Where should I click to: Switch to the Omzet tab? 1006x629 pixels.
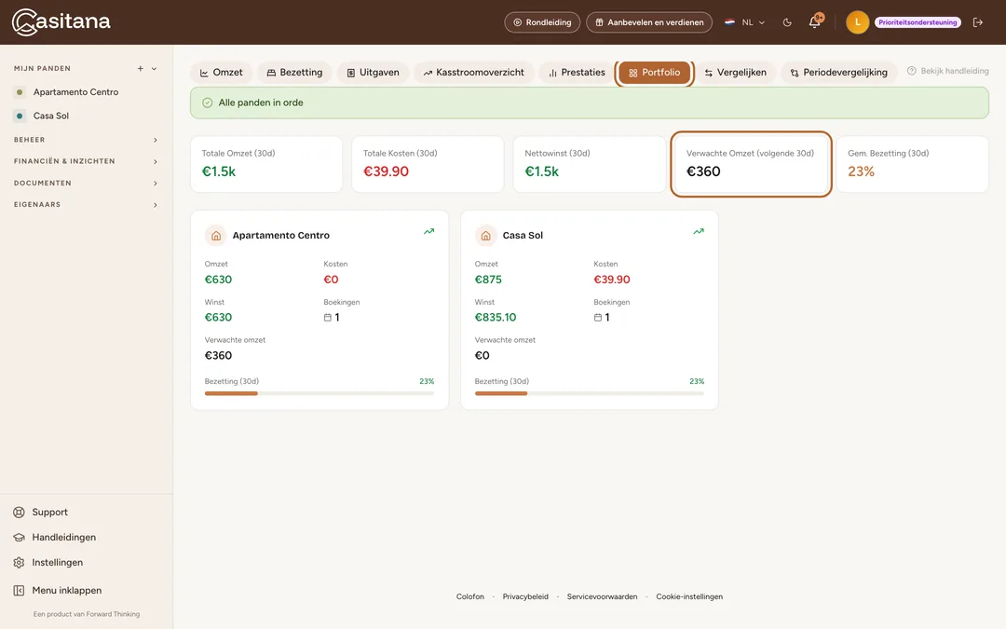tap(222, 73)
